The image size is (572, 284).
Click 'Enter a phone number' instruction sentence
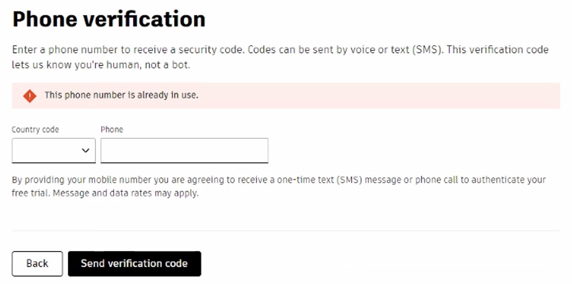coord(128,50)
